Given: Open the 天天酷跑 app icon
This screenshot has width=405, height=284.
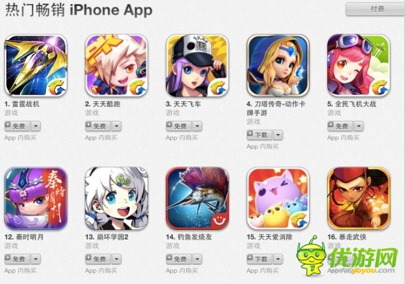Looking at the screenshot, I should [117, 65].
